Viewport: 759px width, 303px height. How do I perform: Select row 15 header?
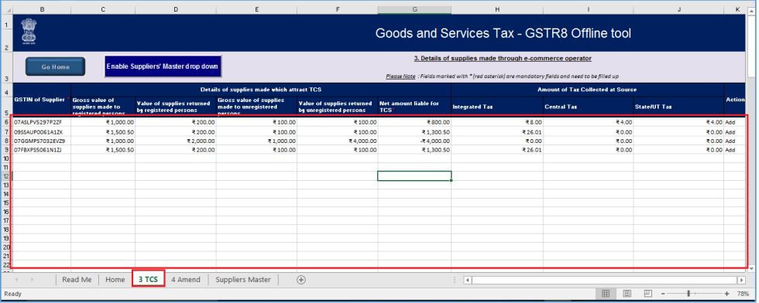pos(6,203)
